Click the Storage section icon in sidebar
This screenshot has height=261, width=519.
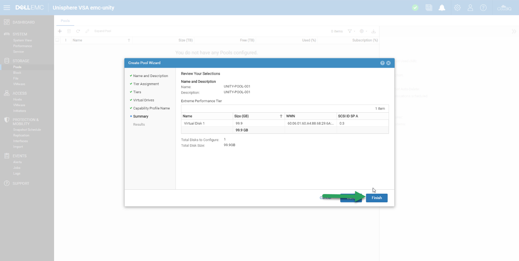6,61
